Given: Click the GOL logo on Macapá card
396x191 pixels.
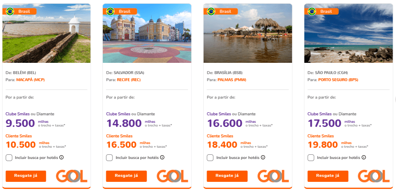Looking at the screenshot, I should (72, 176).
